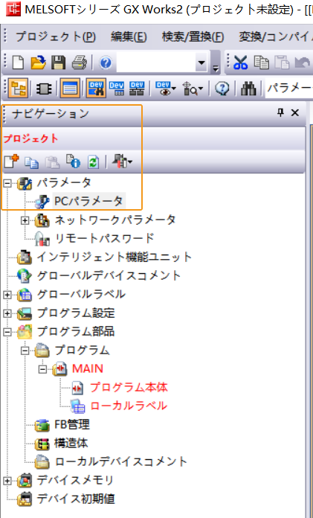Click the MAIN program icon
The image size is (313, 518).
(59, 368)
